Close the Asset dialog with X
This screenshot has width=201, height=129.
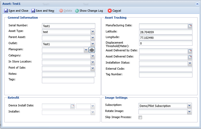point(197,3)
